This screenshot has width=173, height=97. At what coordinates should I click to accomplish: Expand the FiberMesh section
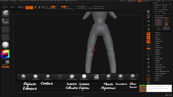pos(158,39)
